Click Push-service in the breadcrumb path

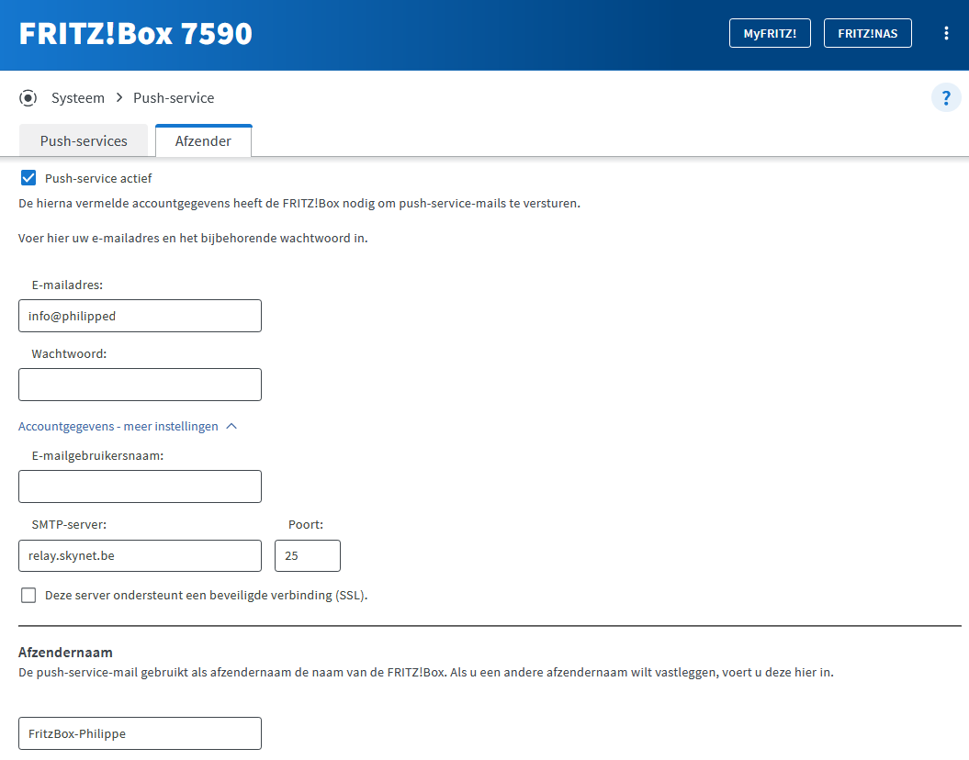pos(174,98)
